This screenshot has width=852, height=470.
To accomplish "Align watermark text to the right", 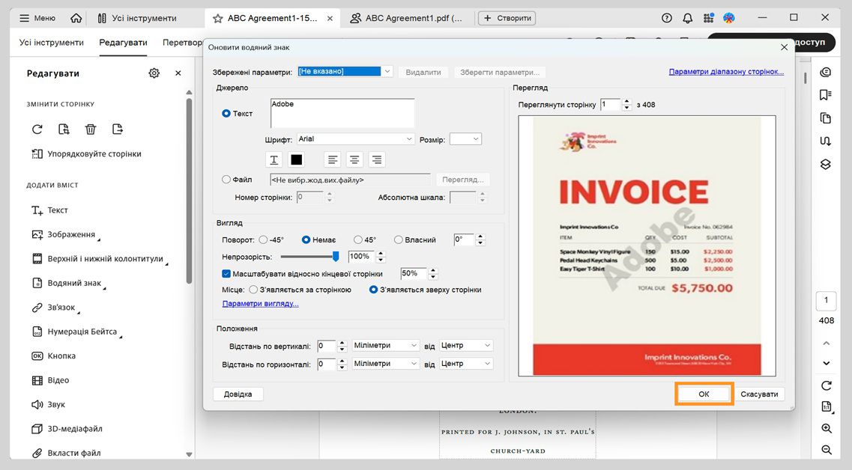I will pyautogui.click(x=376, y=159).
